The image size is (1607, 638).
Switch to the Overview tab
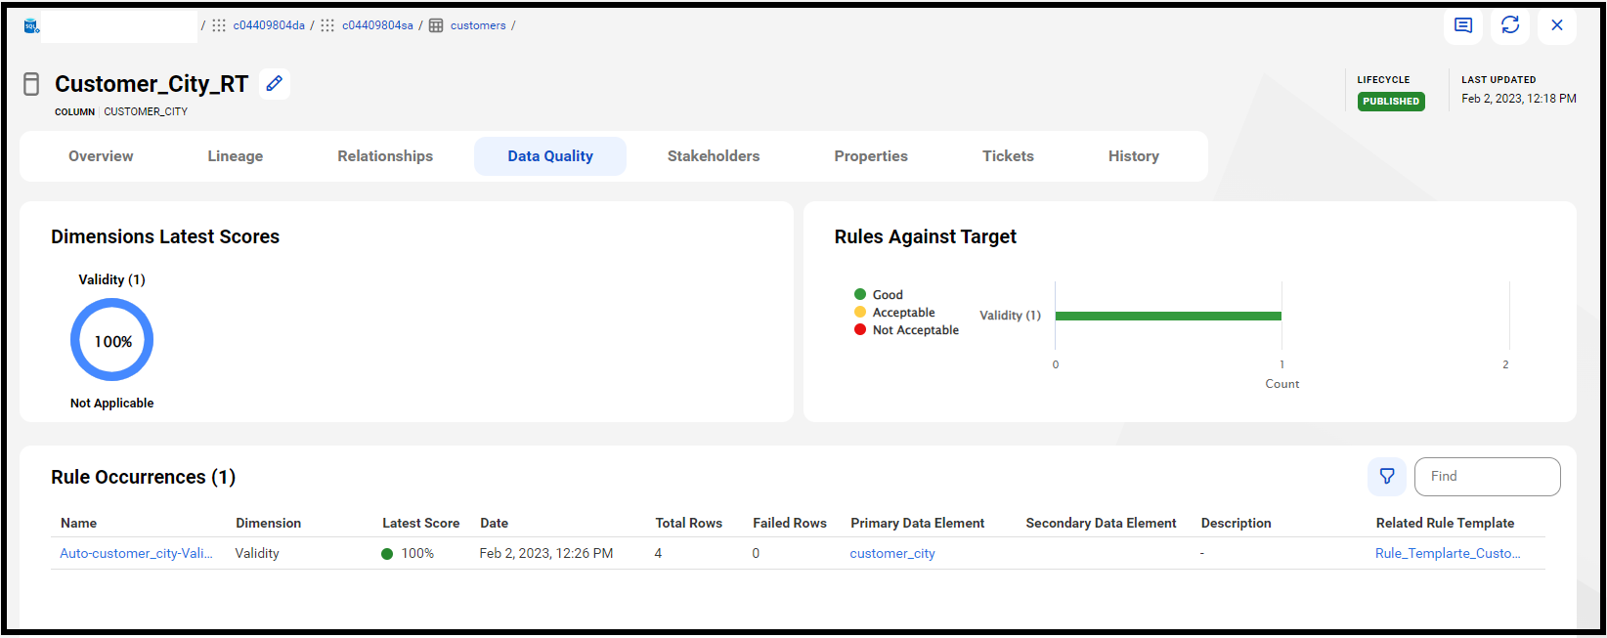pos(101,156)
